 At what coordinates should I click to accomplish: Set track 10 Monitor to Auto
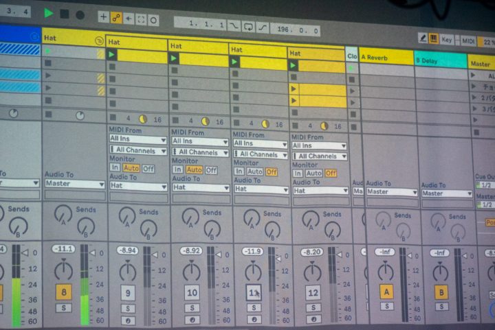(x=194, y=170)
